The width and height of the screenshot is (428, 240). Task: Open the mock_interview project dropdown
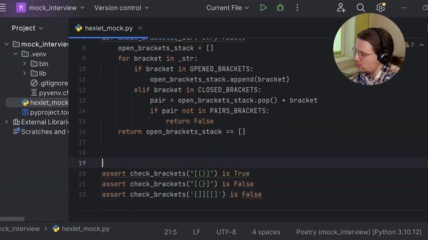coord(56,7)
